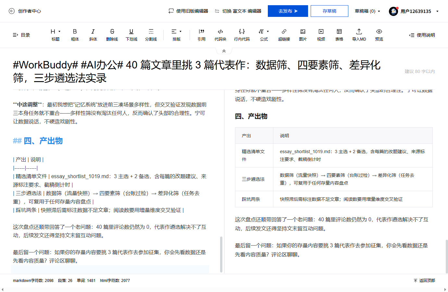
Task: Switch to the old editor (使用旧版编辑器)
Action: point(188,11)
